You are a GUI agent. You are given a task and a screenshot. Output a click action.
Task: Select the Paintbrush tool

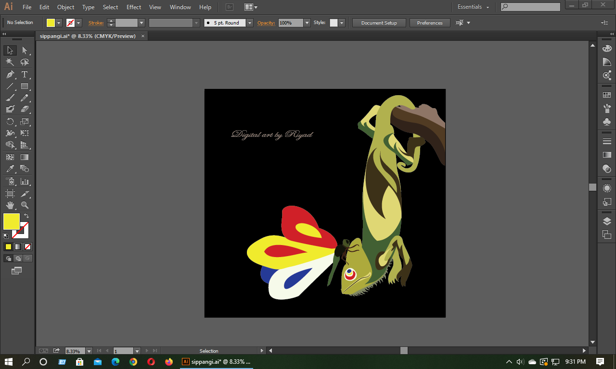pos(10,98)
